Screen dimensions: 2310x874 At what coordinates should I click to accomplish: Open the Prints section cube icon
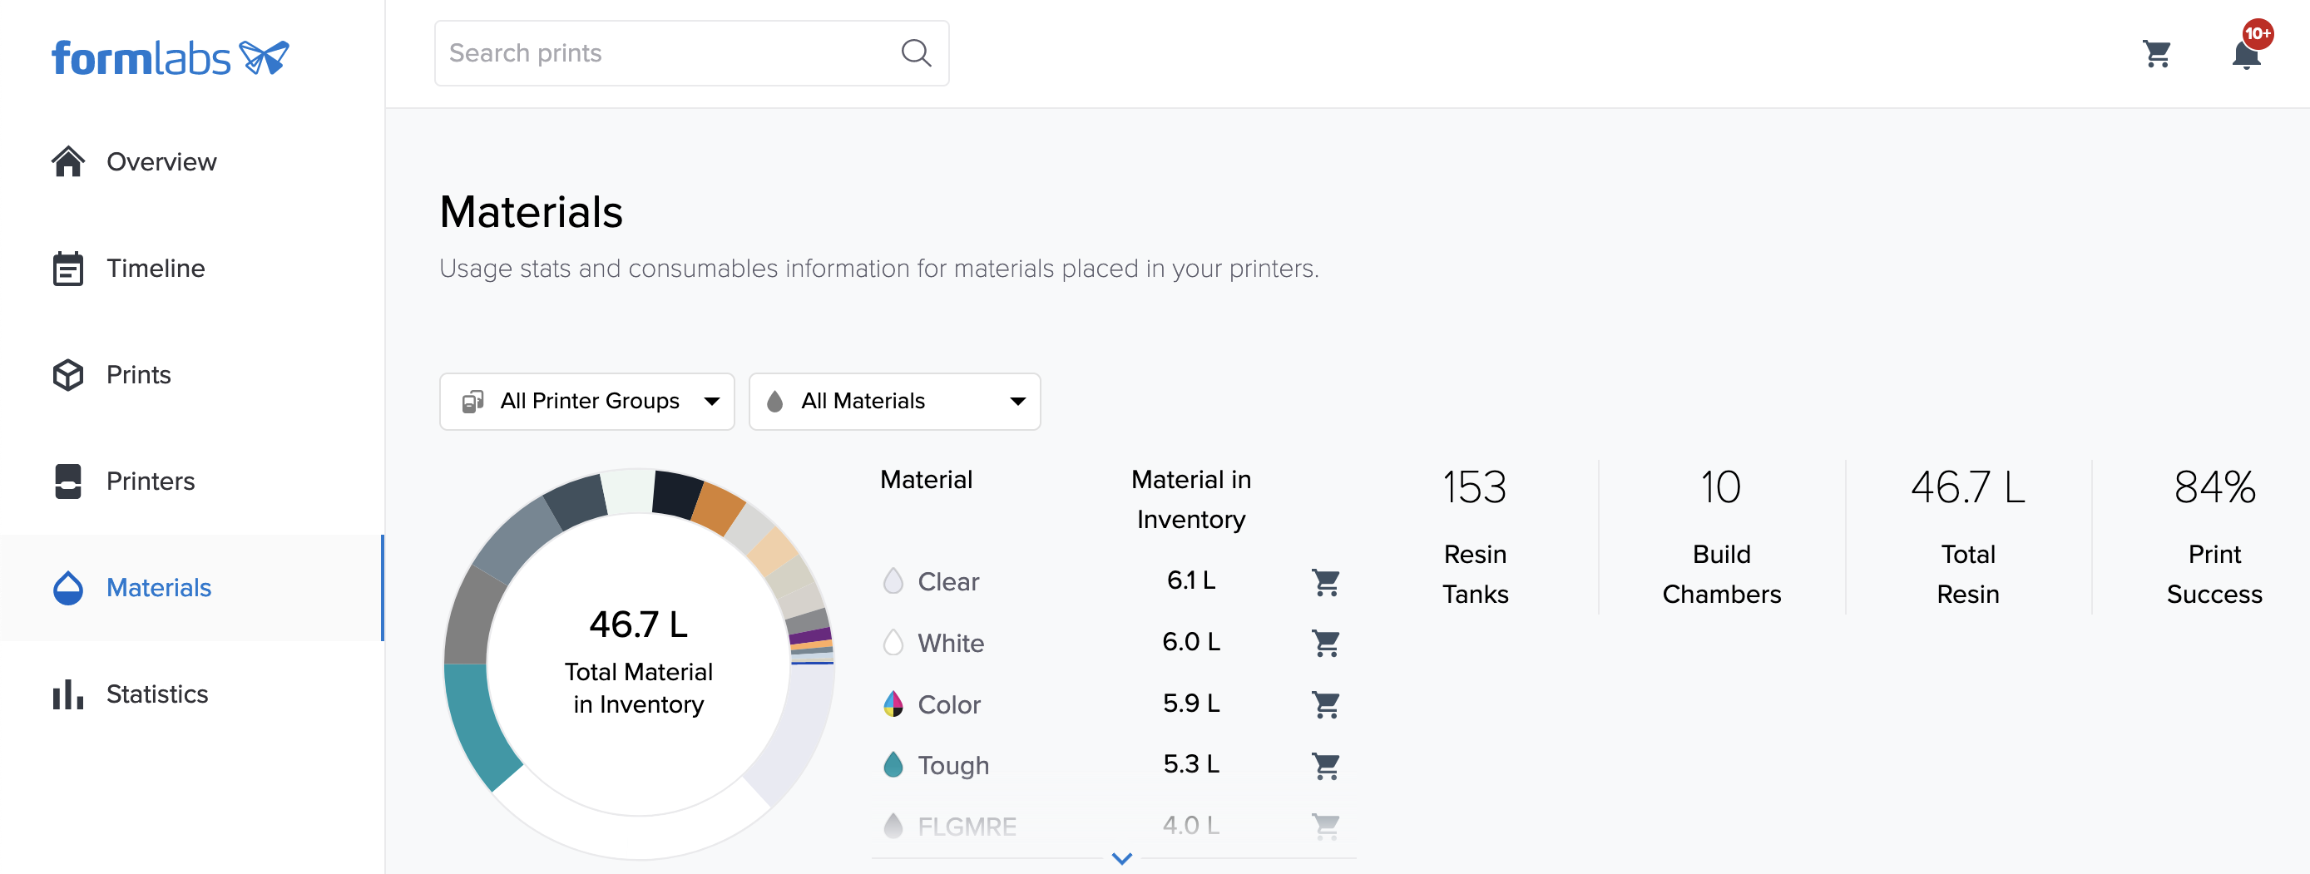68,374
